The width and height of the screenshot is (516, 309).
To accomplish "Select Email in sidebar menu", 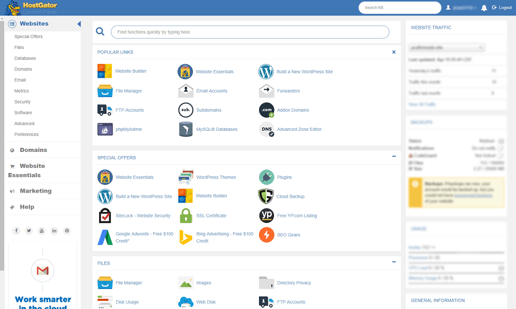I will pos(20,80).
